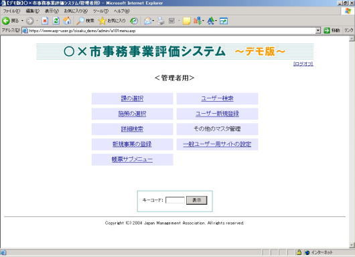Open Mail icon dropdown arrow
Viewport: 355px width, 257px height.
153,21
